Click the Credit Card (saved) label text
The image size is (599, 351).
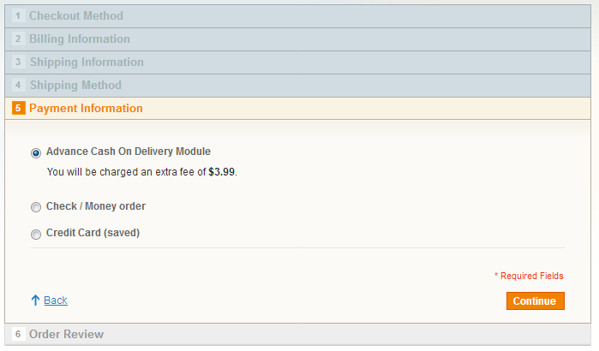tap(93, 233)
